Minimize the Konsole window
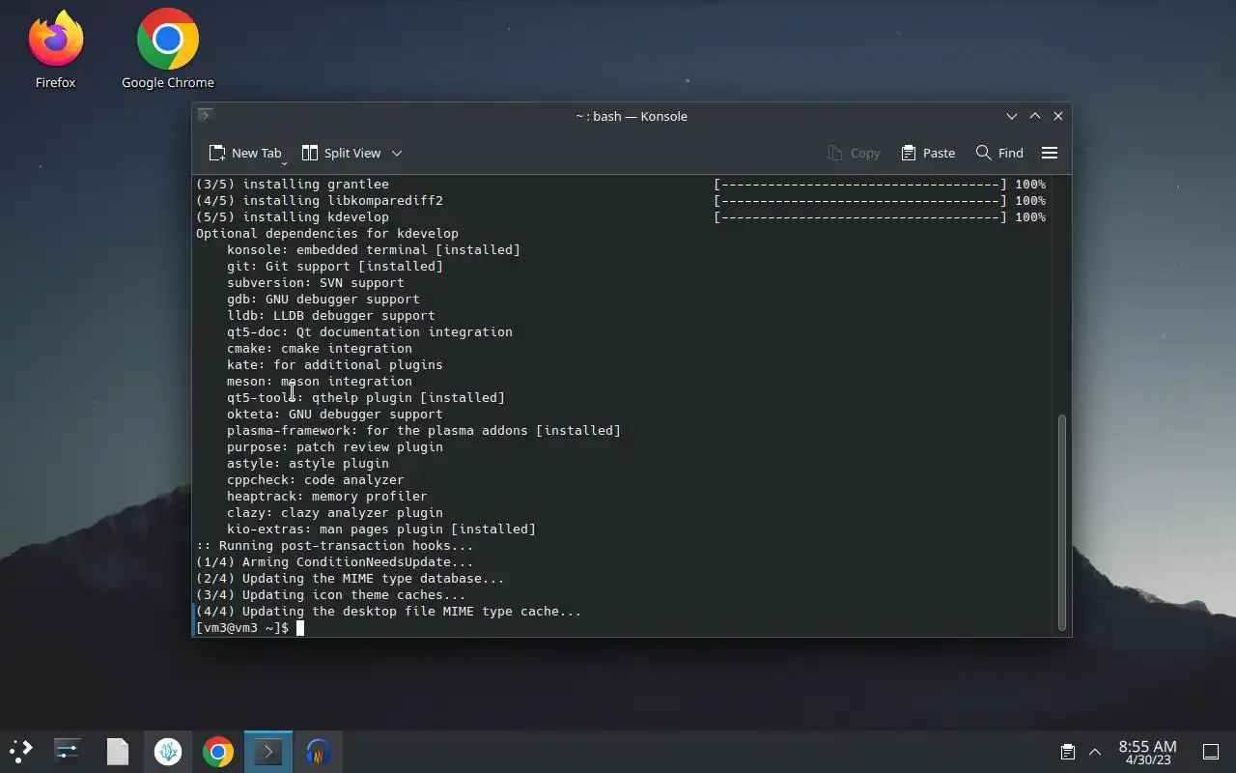 (1012, 116)
